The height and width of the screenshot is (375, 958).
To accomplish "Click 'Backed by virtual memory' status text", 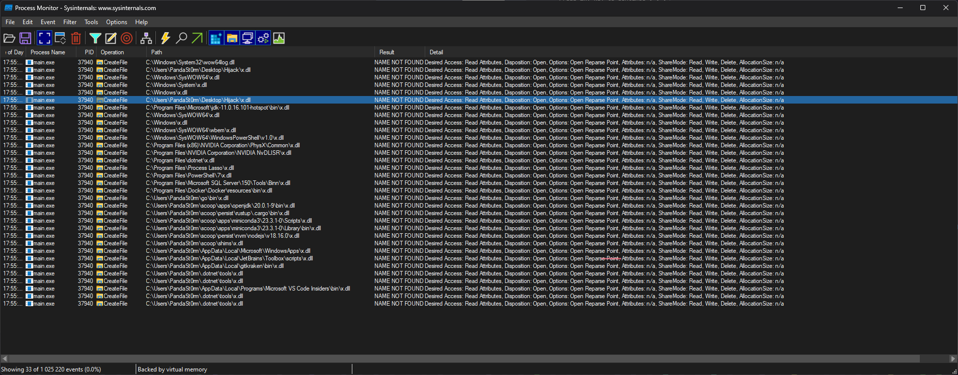I will [172, 369].
